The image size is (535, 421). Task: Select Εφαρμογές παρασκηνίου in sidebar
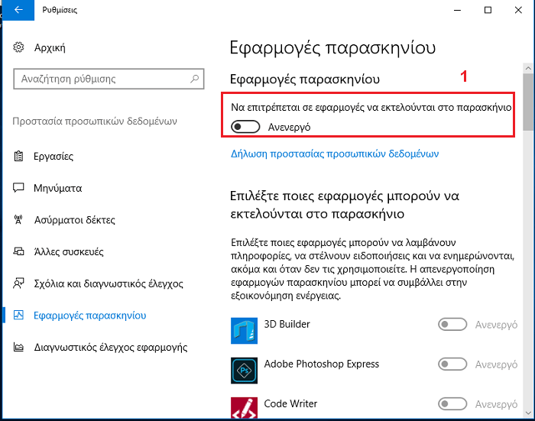point(89,316)
